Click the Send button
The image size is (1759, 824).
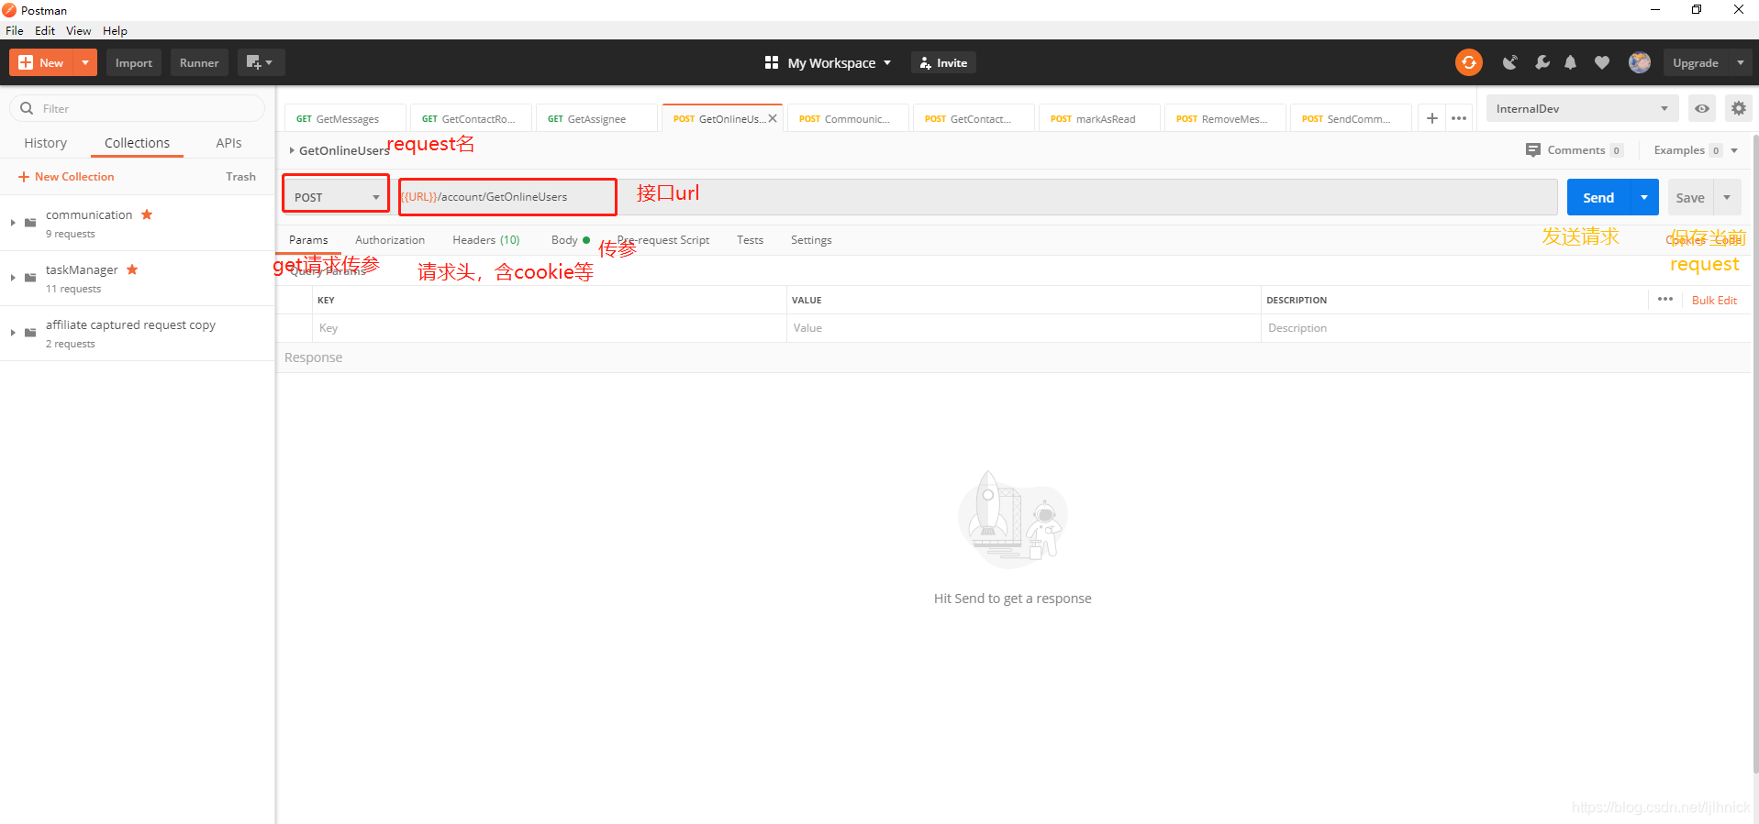click(x=1598, y=197)
